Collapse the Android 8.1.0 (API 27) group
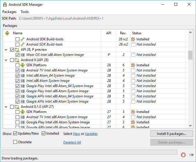Image resolution: width=196 pixels, height=162 pixels. (x=6, y=107)
